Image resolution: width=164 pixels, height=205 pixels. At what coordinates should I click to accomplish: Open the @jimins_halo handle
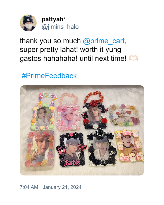[x=60, y=27]
